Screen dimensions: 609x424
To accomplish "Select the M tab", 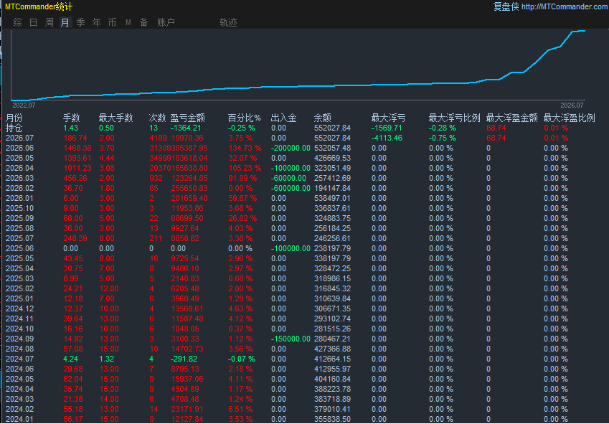I will pos(128,22).
